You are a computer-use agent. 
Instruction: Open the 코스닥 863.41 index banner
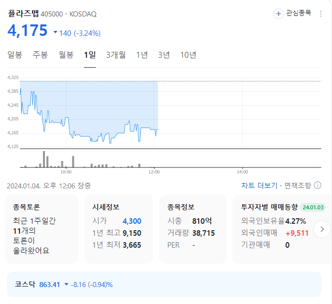point(164,285)
